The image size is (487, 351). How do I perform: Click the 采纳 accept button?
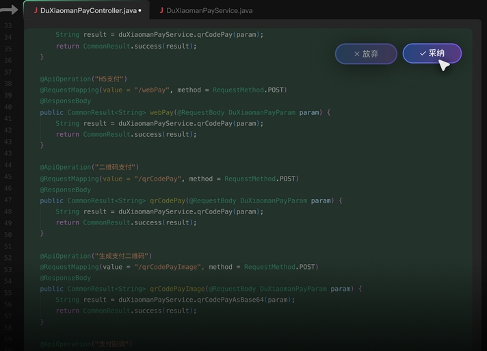click(432, 53)
